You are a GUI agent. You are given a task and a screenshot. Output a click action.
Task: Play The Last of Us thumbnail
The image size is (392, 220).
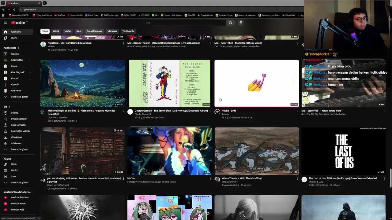344,151
